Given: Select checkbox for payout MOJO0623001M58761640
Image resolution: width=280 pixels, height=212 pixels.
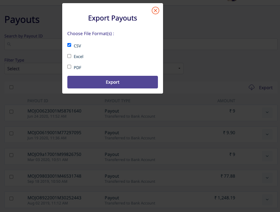Looking at the screenshot, I should 11,112.
